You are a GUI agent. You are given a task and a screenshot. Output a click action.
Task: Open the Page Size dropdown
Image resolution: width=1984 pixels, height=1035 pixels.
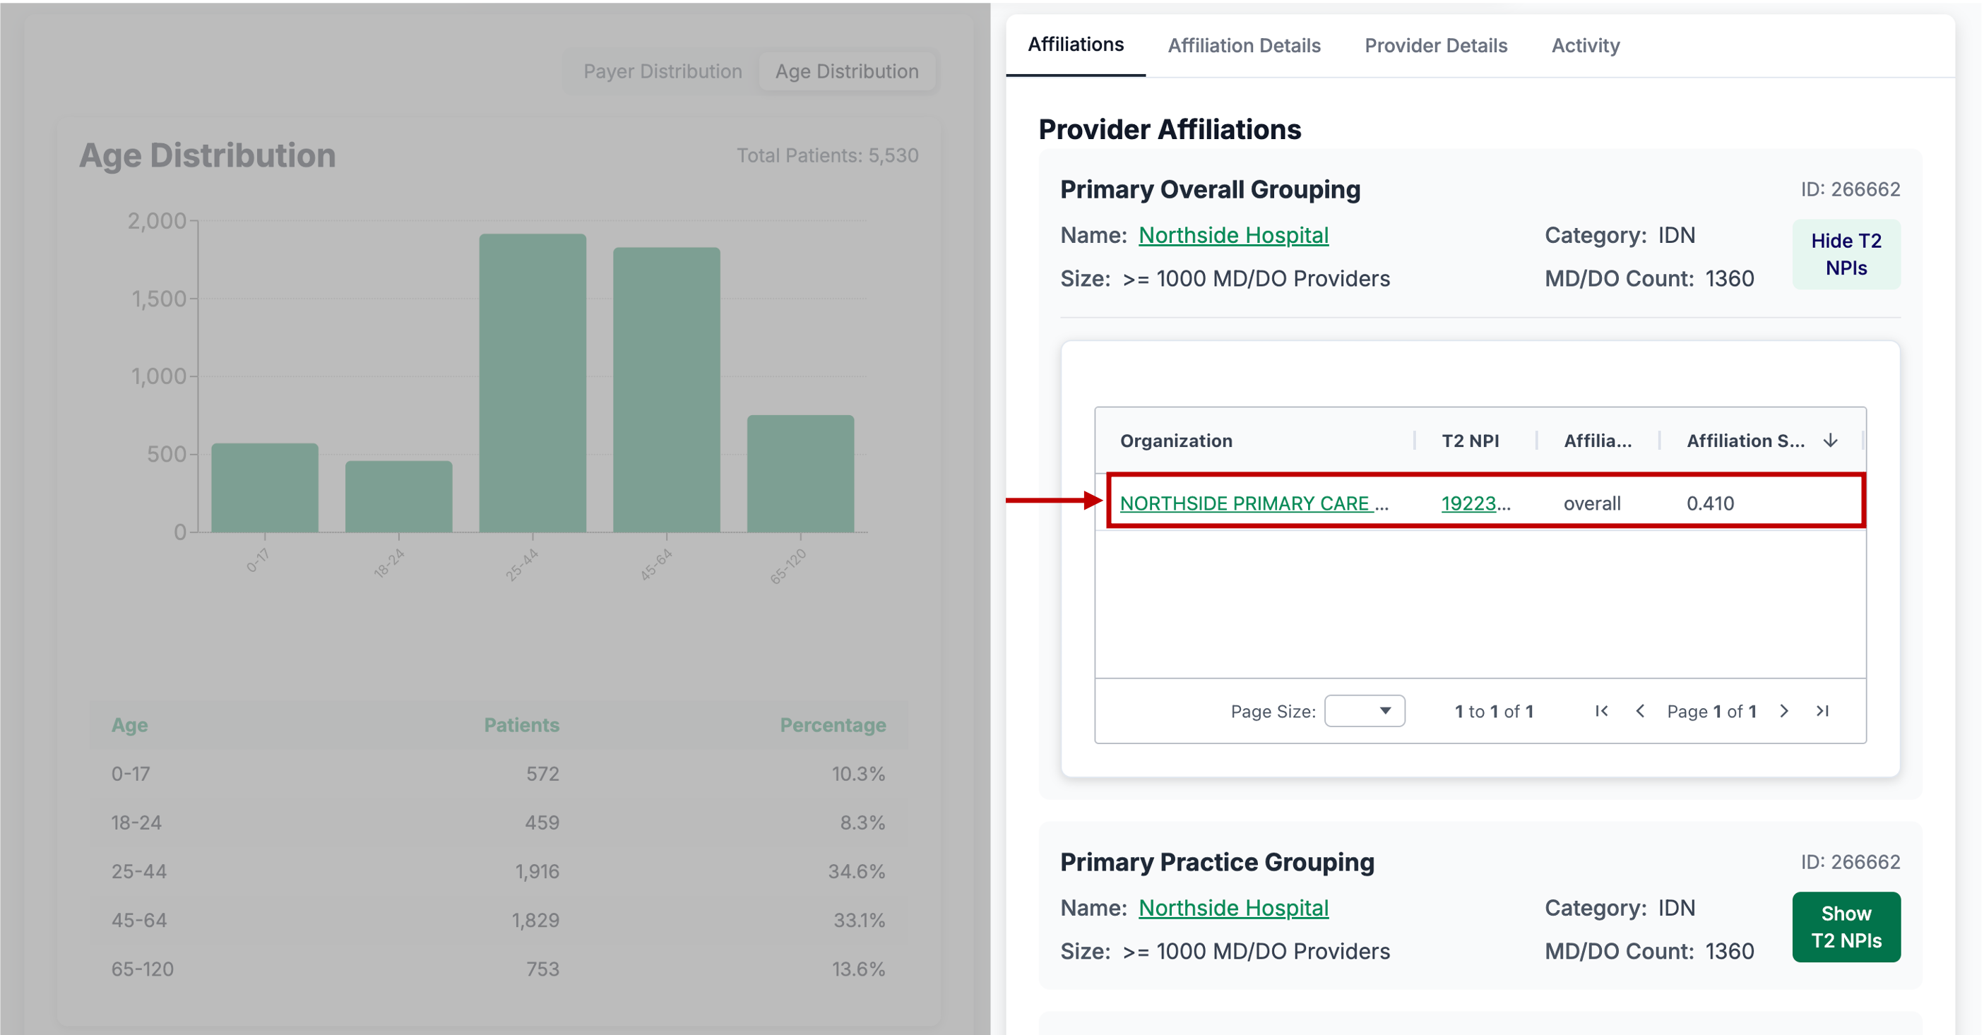1364,711
